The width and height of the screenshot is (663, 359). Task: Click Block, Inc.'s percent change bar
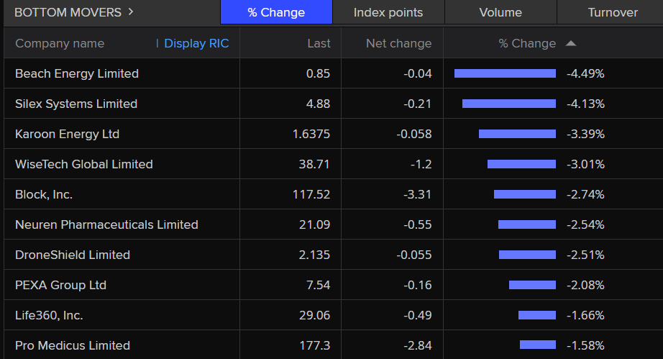point(525,194)
